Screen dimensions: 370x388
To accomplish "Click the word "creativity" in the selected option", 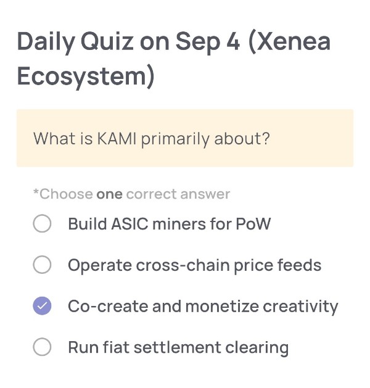I will click(x=300, y=307).
